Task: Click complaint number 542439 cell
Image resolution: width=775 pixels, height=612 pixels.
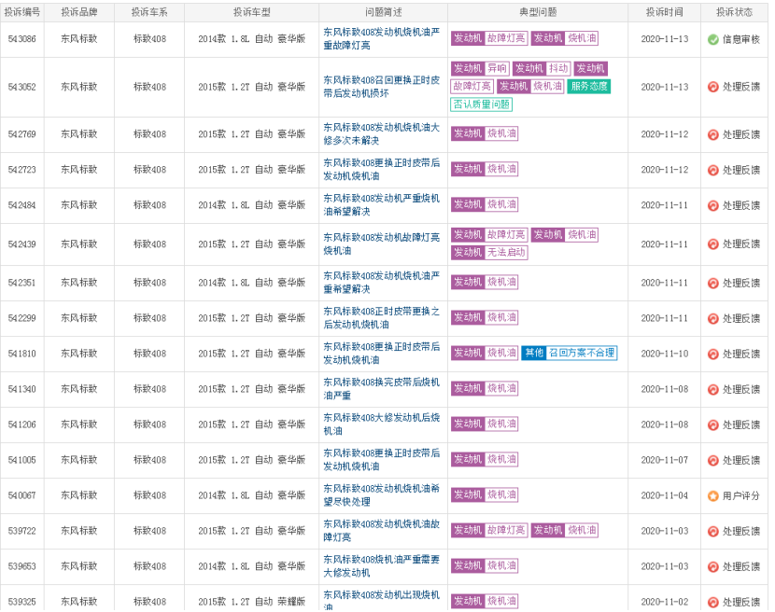Action: pos(22,244)
